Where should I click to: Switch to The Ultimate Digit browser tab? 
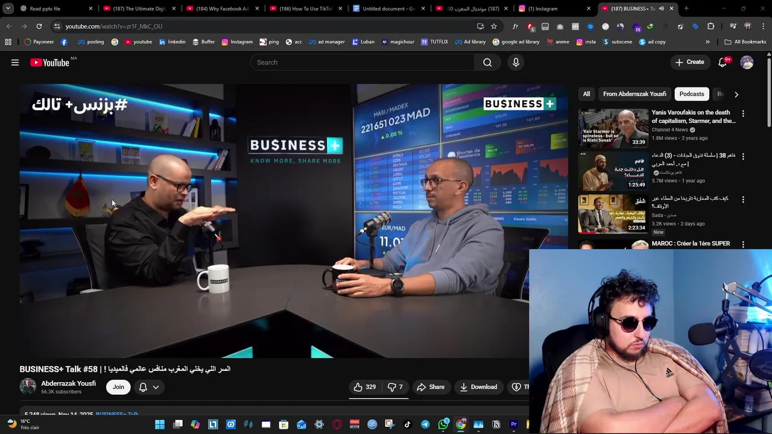pyautogui.click(x=138, y=8)
